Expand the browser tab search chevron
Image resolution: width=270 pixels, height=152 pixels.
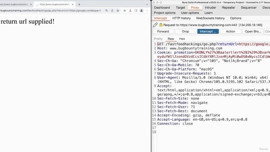pyautogui.click(x=147, y=5)
